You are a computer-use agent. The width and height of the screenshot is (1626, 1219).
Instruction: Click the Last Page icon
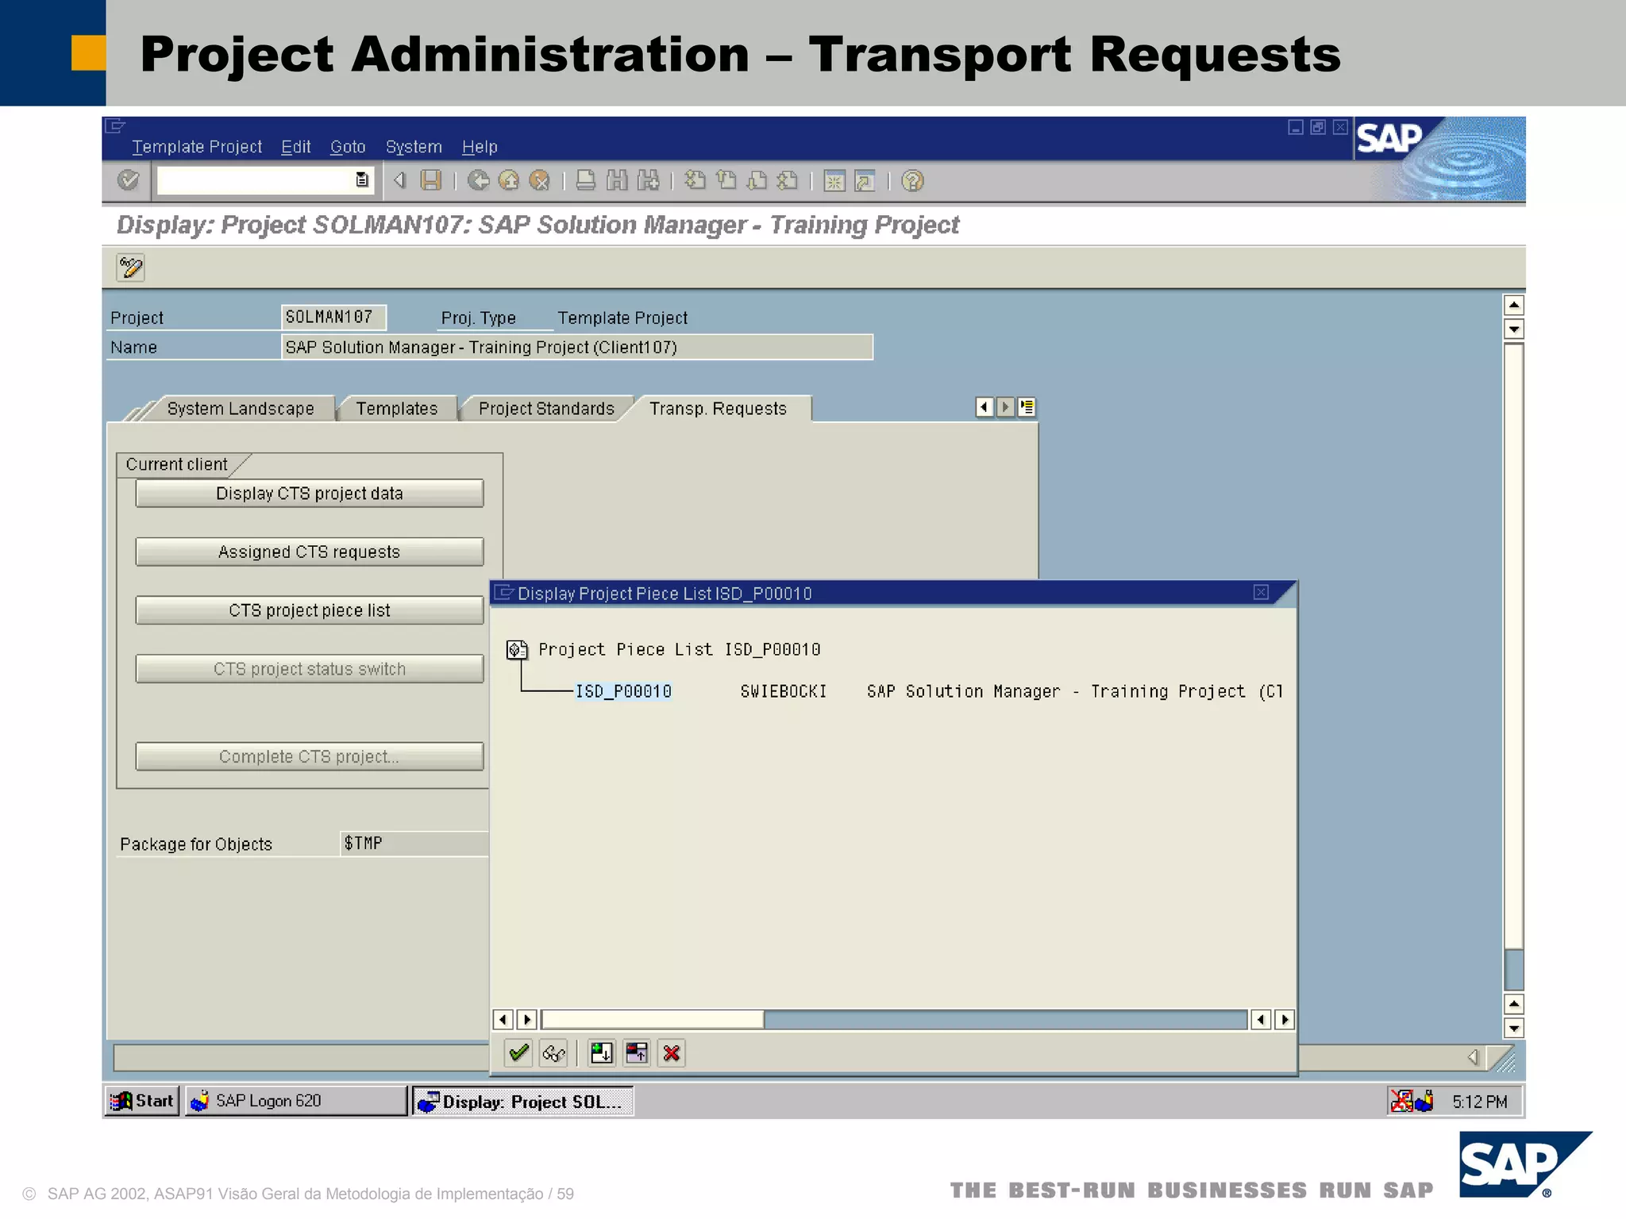[788, 181]
